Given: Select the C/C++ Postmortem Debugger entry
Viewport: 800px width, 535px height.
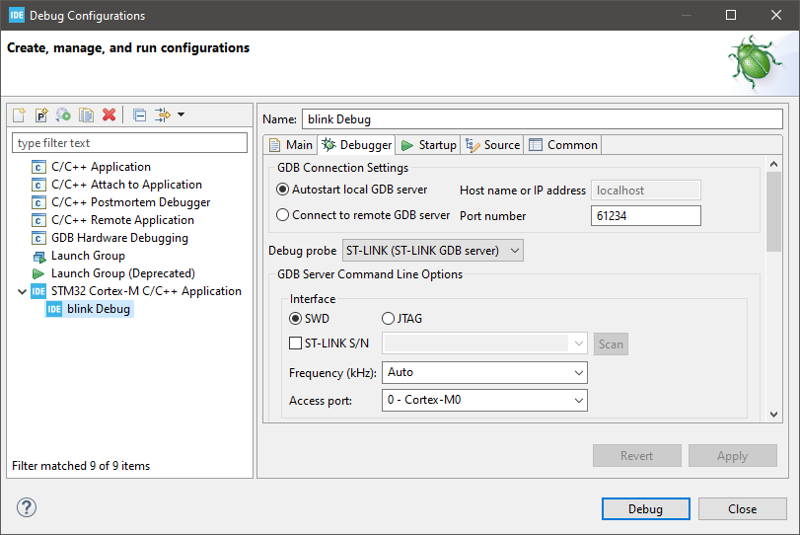Looking at the screenshot, I should pyautogui.click(x=130, y=202).
